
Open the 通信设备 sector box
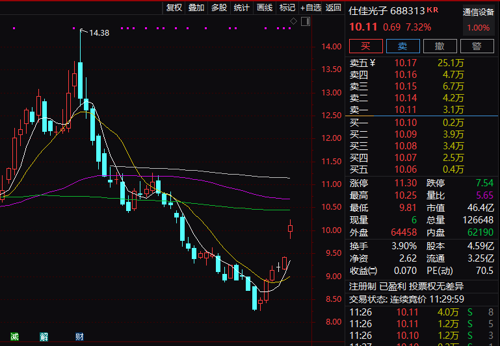point(479,19)
